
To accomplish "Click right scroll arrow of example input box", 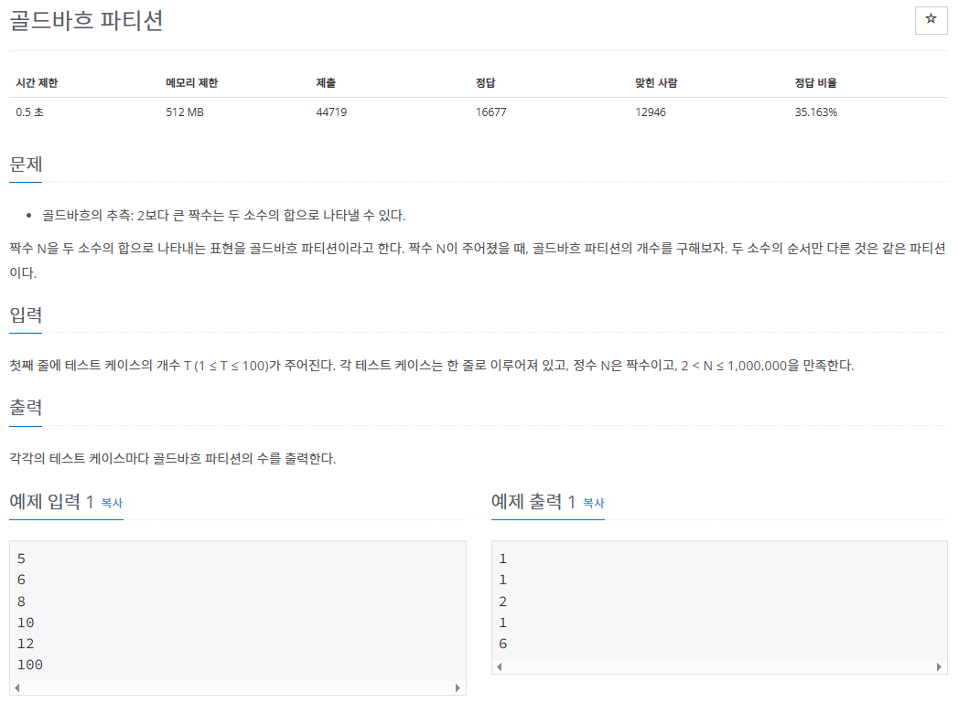I will pyautogui.click(x=457, y=688).
